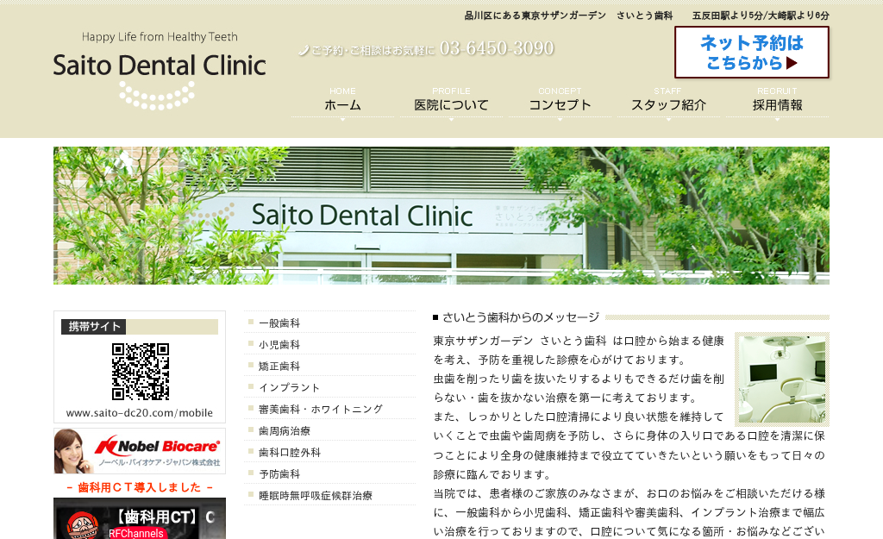Click the 携帯サイト heading label
This screenshot has height=539, width=883.
tap(94, 327)
